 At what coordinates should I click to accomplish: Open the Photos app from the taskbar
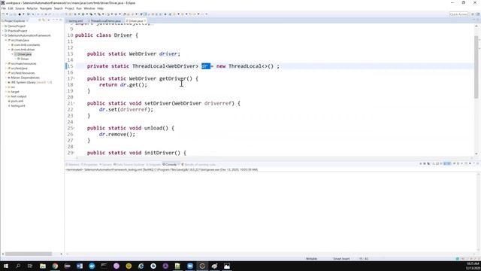(x=227, y=266)
